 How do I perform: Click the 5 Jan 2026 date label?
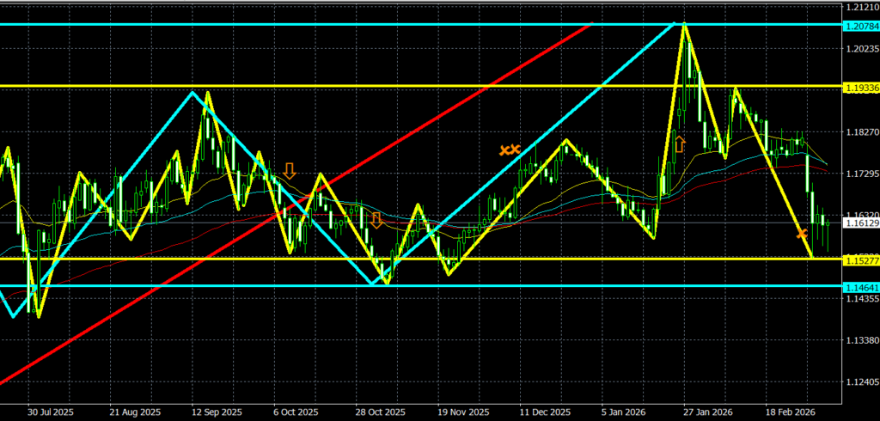click(626, 412)
